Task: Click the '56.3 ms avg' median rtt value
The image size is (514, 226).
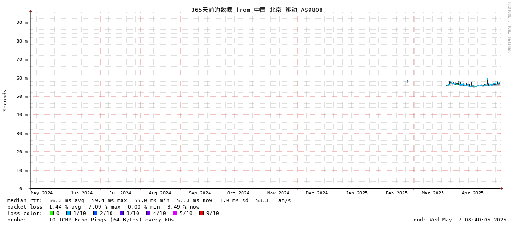Action: [66, 200]
